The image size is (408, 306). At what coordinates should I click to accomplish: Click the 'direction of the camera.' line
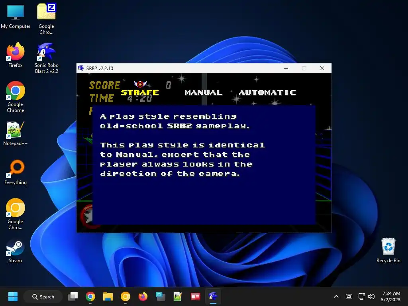click(170, 174)
